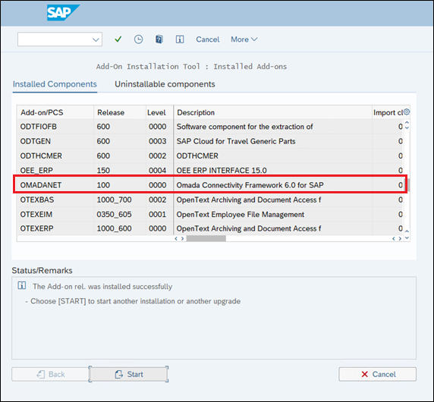
Task: Click the information icon in toolbar
Action: (180, 39)
